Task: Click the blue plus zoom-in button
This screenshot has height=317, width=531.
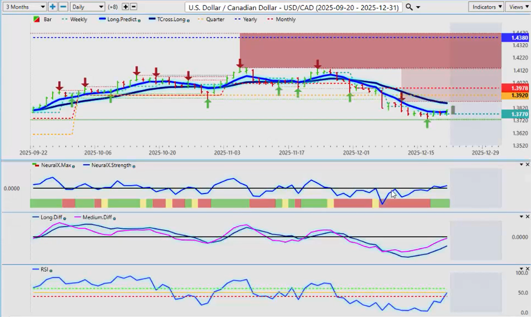Action: [52, 7]
